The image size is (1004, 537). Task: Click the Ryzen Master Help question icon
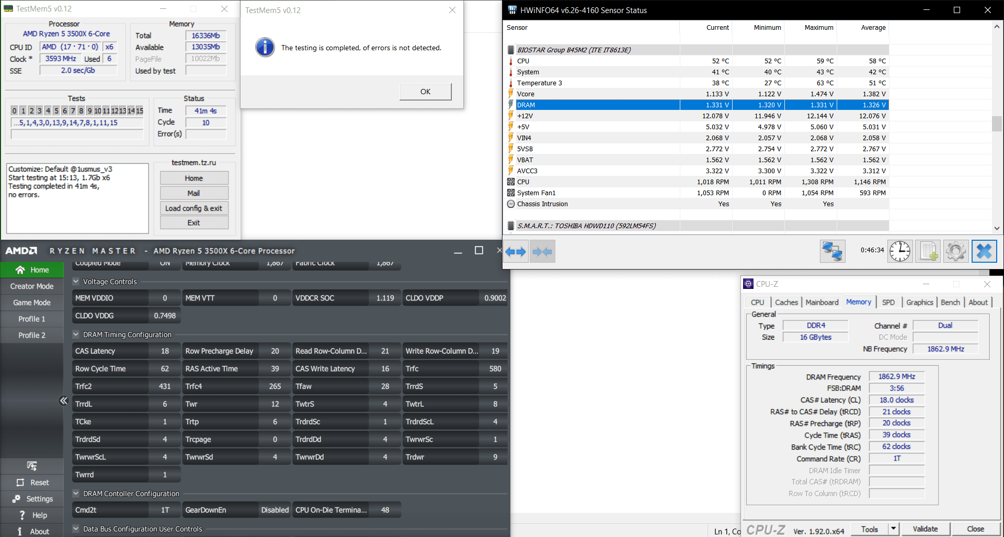tap(22, 516)
